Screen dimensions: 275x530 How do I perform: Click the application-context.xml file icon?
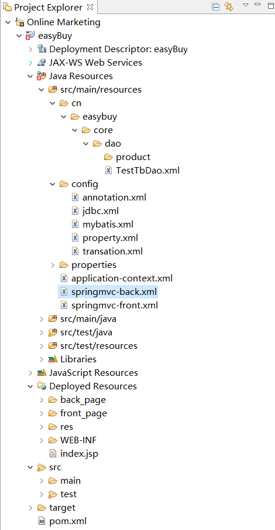[x=64, y=278]
